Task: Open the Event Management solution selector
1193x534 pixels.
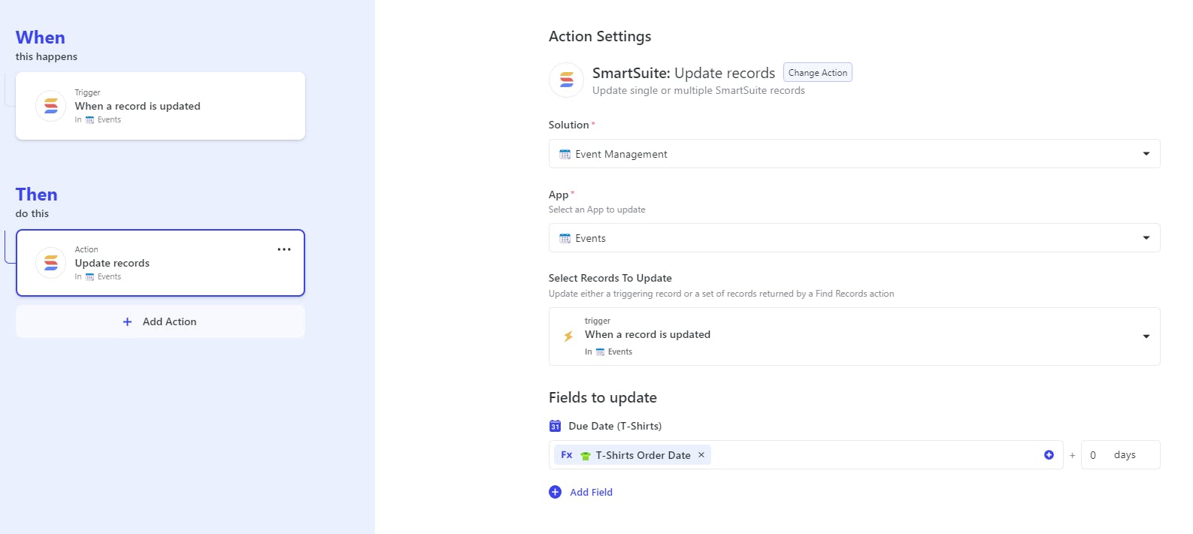Action: 854,154
